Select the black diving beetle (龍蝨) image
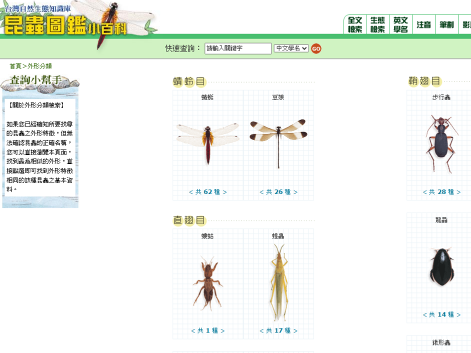This screenshot has width=471, height=353. click(441, 266)
